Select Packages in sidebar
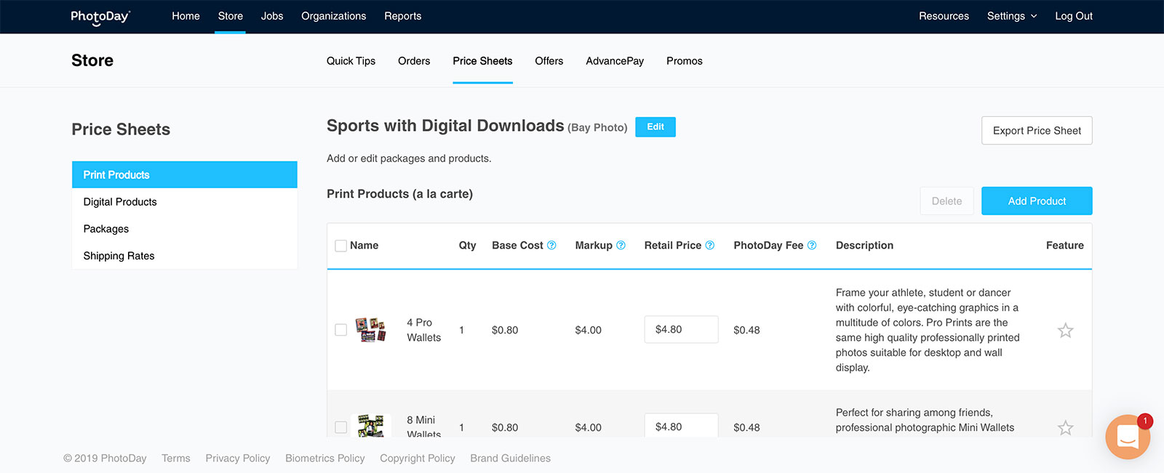The width and height of the screenshot is (1164, 473). pyautogui.click(x=185, y=229)
